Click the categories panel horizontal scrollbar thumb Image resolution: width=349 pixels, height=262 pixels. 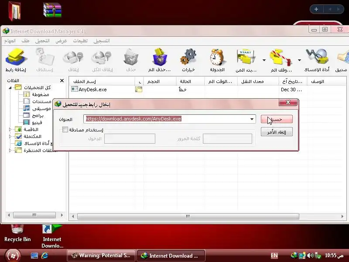(34, 215)
